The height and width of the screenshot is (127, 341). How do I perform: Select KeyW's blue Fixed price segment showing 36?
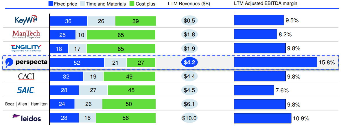(69, 21)
